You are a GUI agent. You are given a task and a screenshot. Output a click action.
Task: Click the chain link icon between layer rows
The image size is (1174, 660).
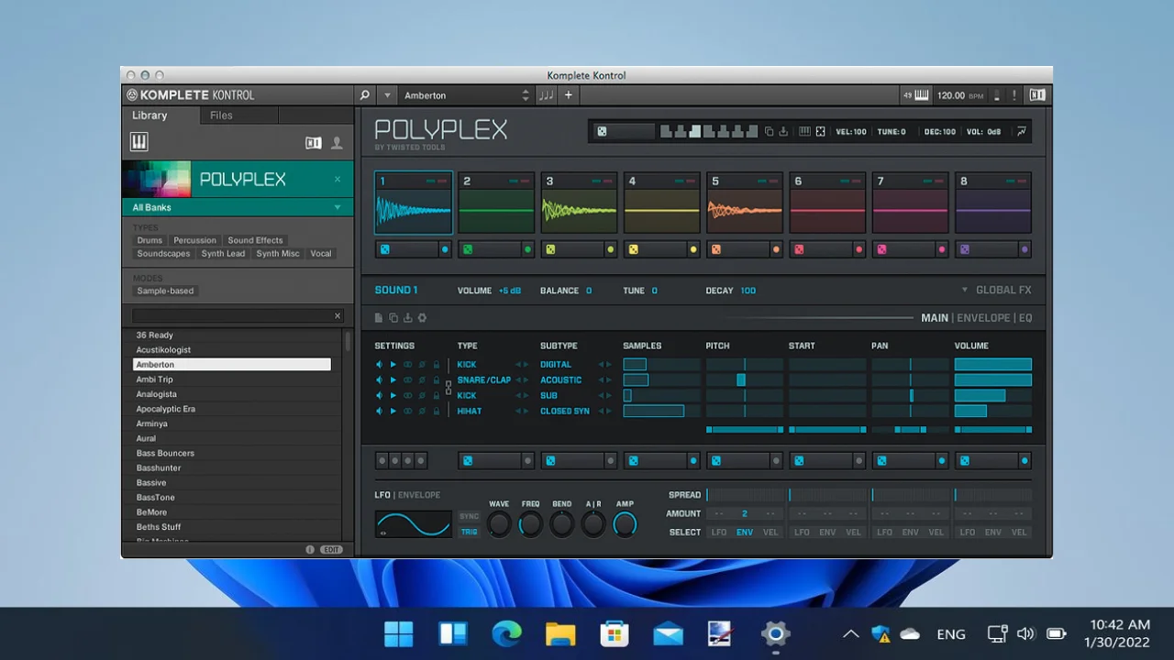pos(449,388)
